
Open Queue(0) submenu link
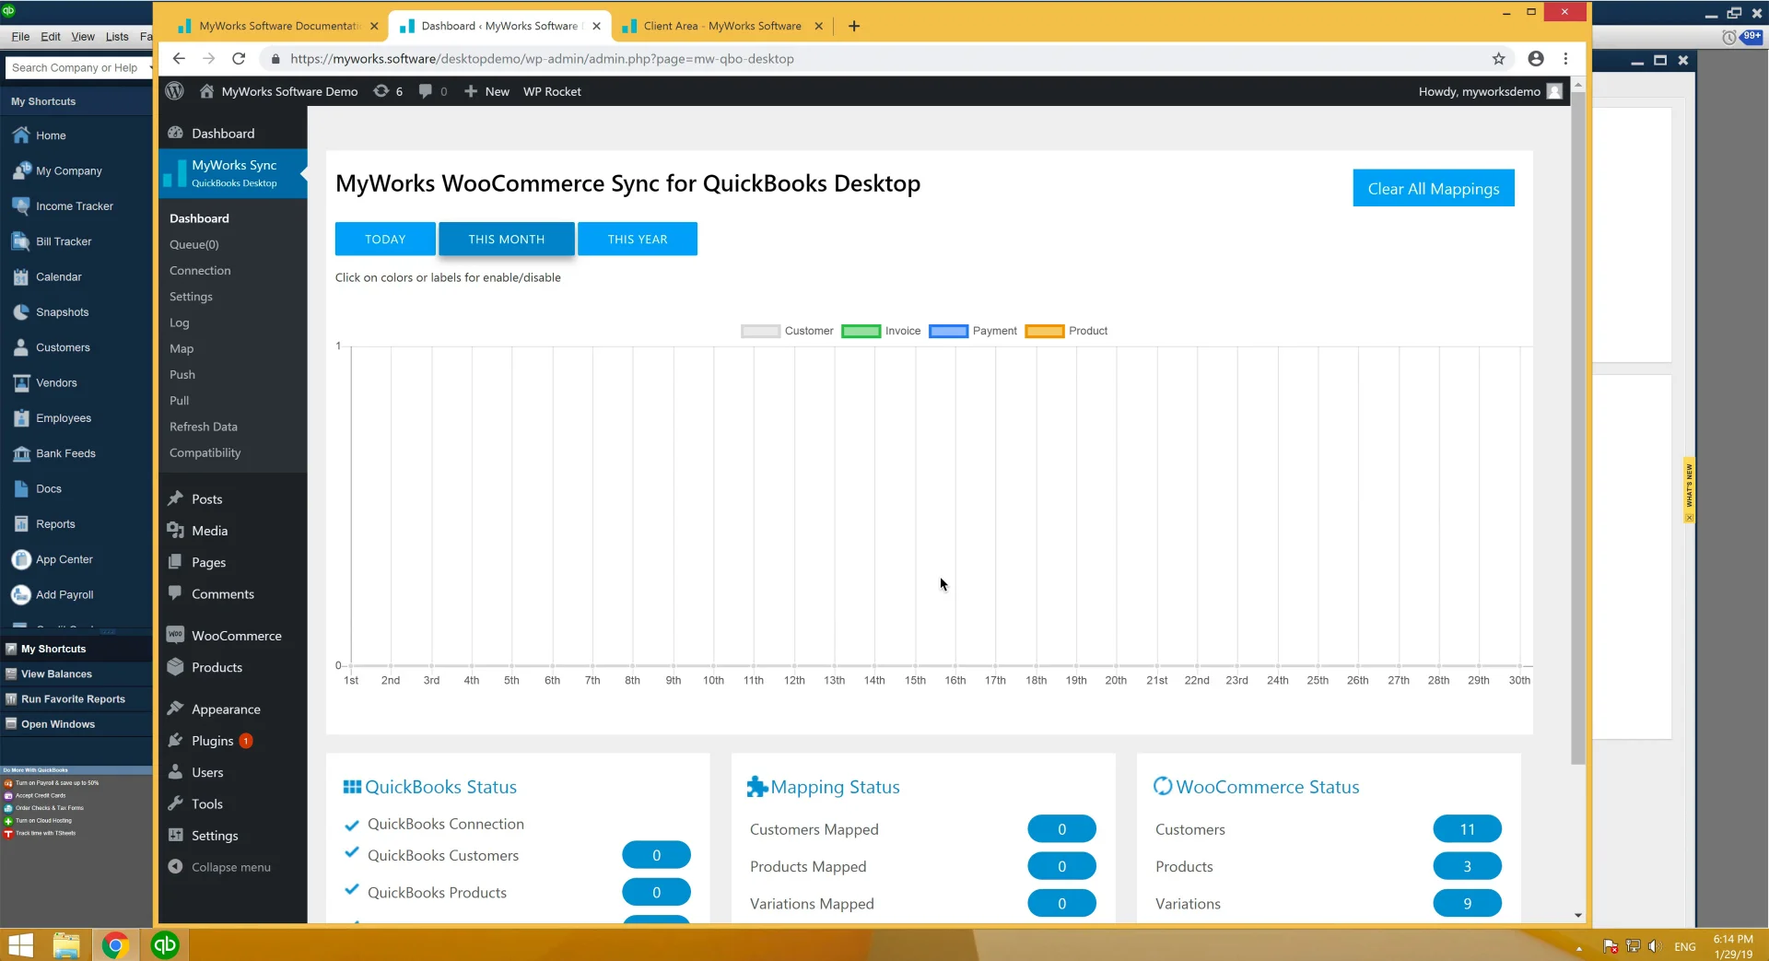pos(193,244)
